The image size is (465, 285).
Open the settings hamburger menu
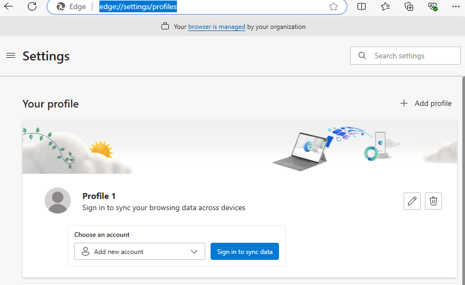(x=11, y=56)
